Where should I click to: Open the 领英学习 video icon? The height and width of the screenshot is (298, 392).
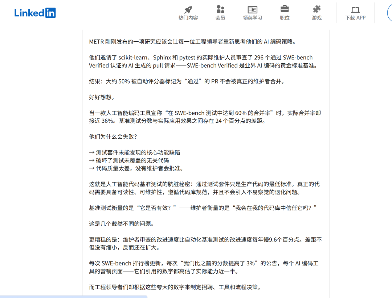253,10
